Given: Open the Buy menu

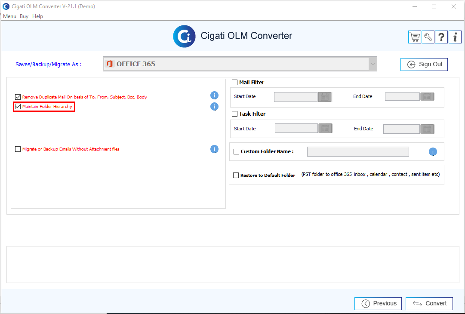Looking at the screenshot, I should coord(24,16).
